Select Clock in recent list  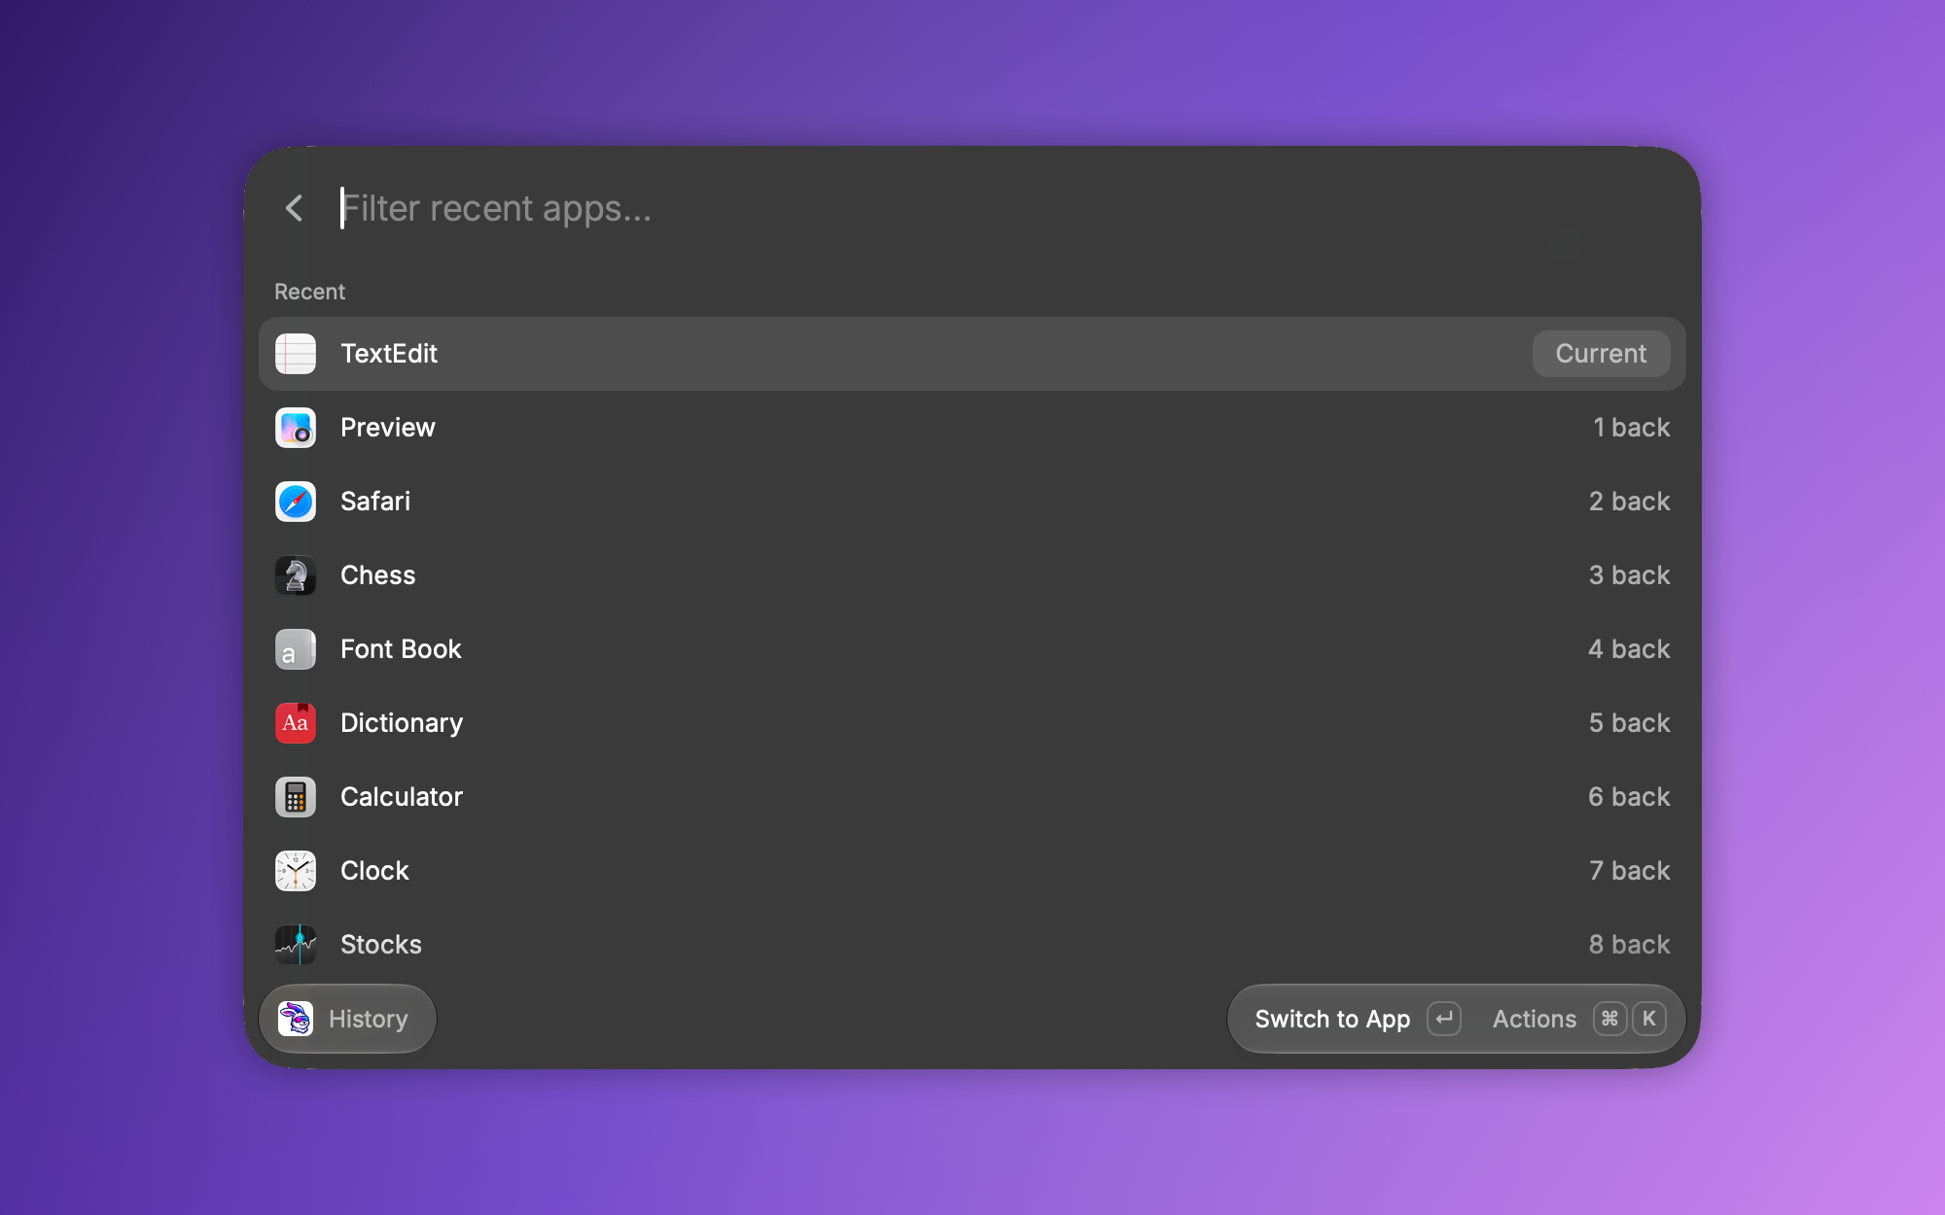972,871
